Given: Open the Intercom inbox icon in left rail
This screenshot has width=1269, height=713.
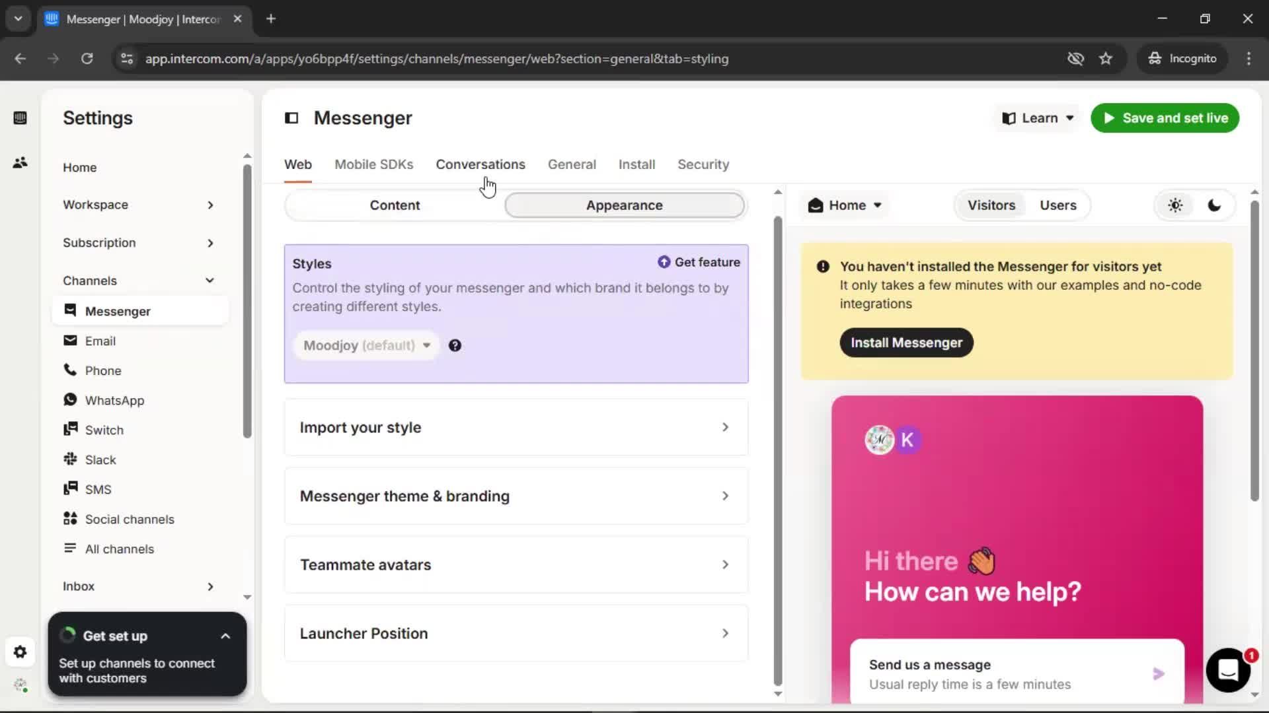Looking at the screenshot, I should [x=20, y=118].
